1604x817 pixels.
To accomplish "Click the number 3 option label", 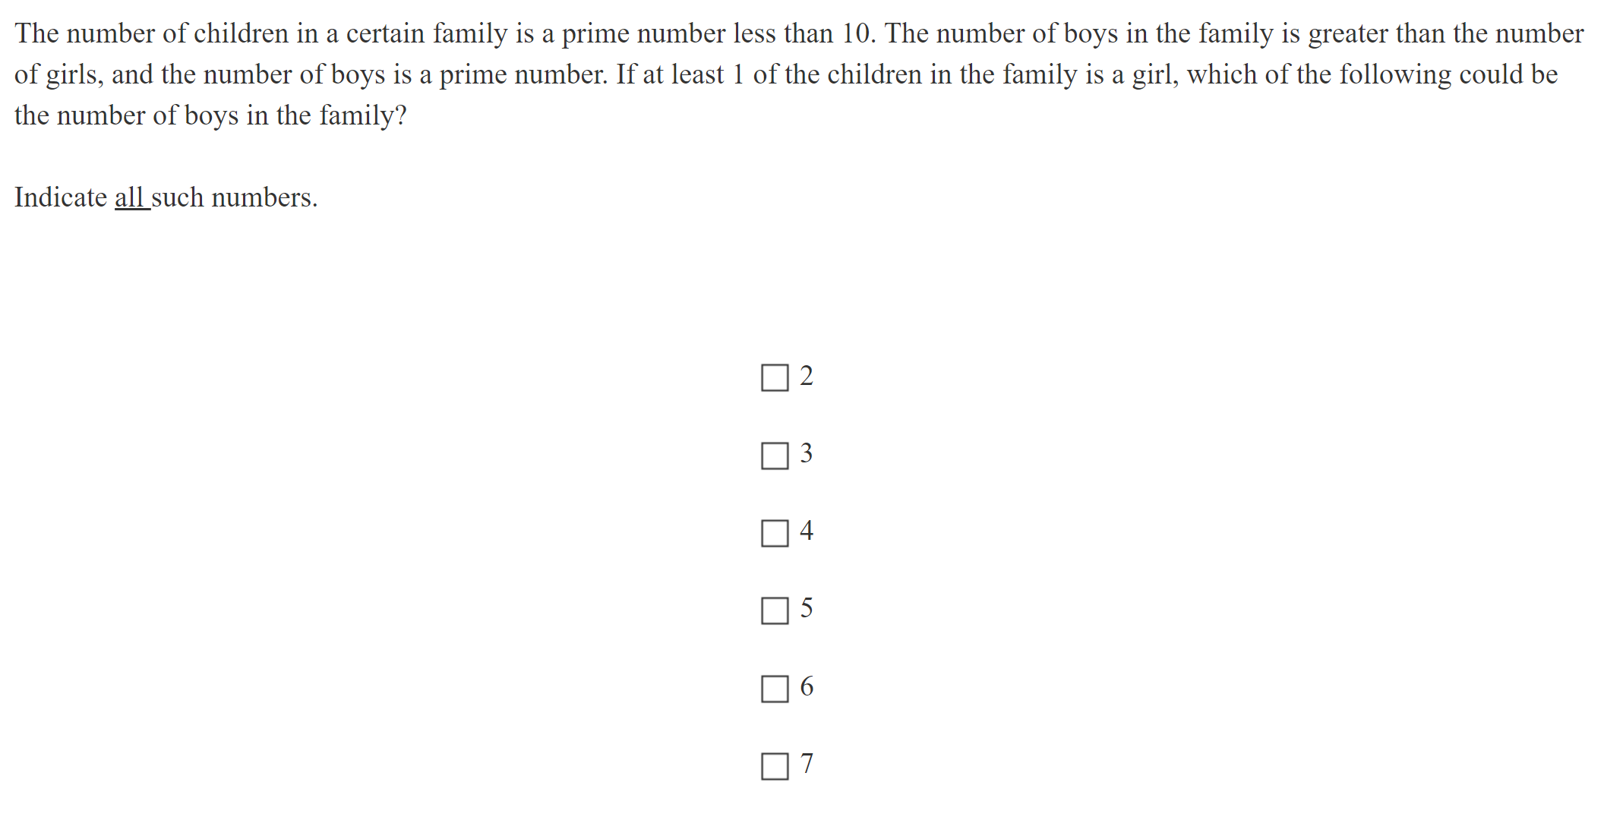I will 807,453.
